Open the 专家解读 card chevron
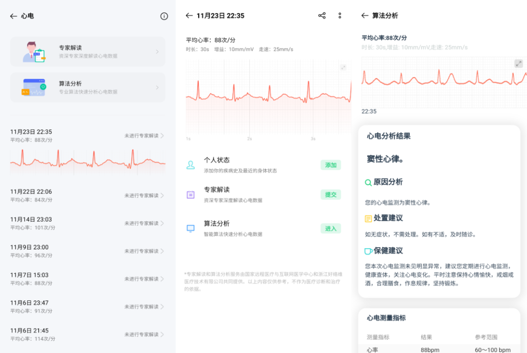This screenshot has height=353, width=527. [157, 52]
